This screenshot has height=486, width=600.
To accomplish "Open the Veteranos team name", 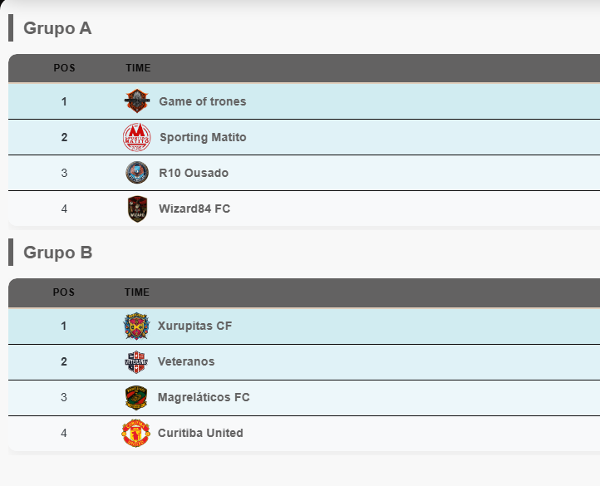I will point(186,361).
